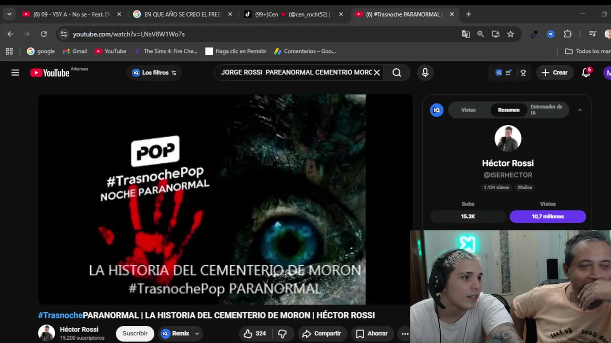Open the vidIQ browser extension icon

click(550, 34)
